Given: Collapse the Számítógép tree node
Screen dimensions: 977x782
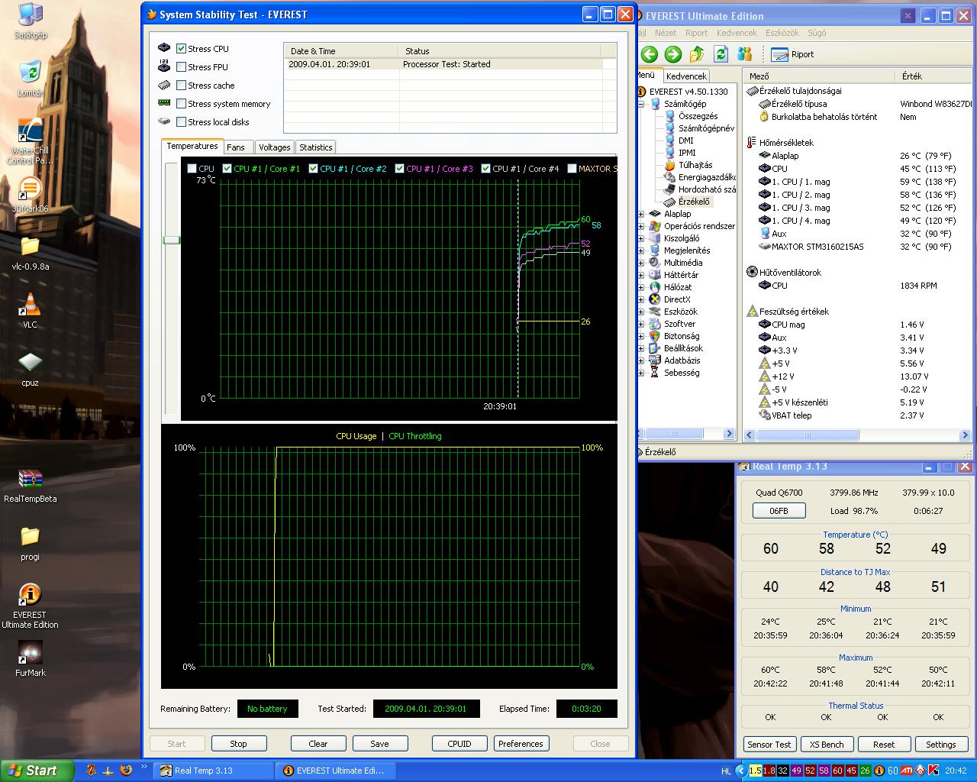Looking at the screenshot, I should (x=642, y=104).
